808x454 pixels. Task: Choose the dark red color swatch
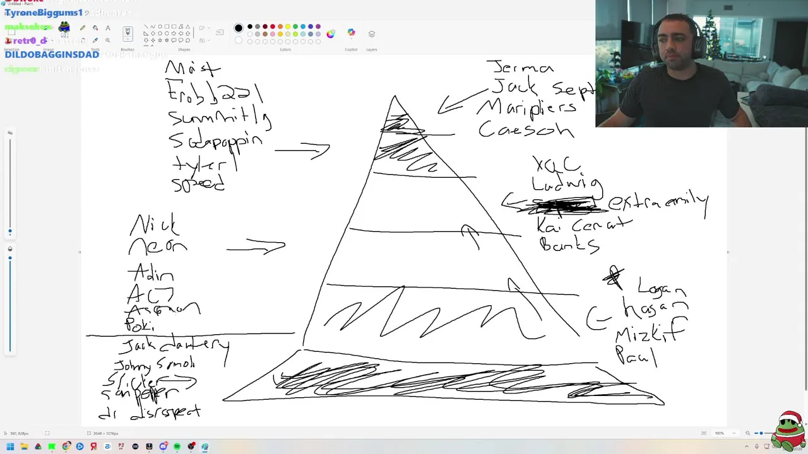pos(265,26)
